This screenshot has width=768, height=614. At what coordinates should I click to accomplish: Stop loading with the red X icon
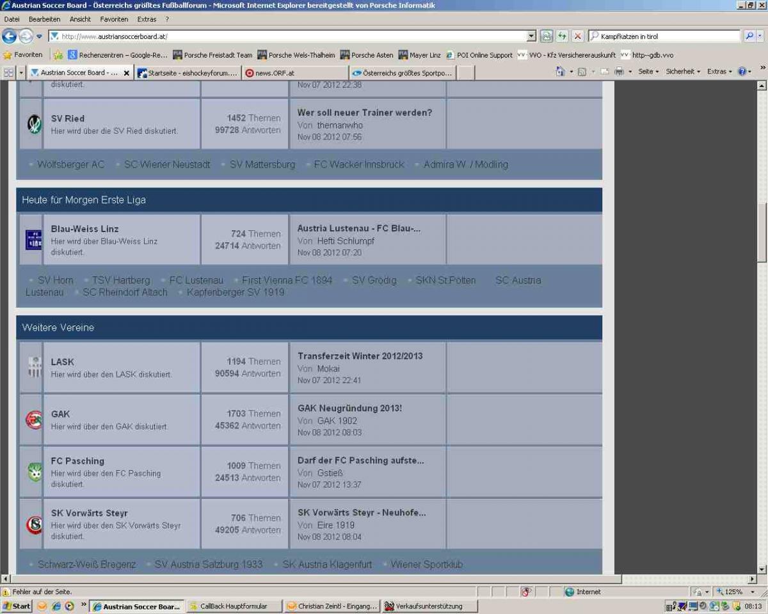[577, 36]
